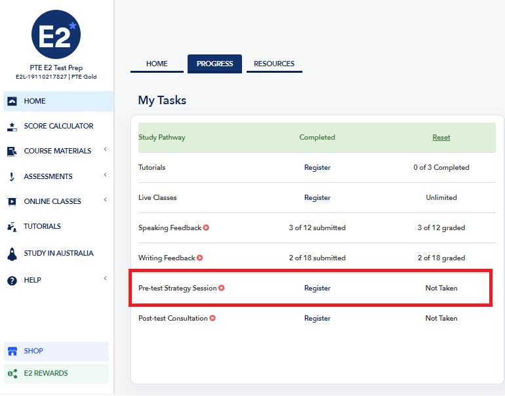Click the Study in Australia rocket icon
Image resolution: width=505 pixels, height=396 pixels.
coord(12,254)
